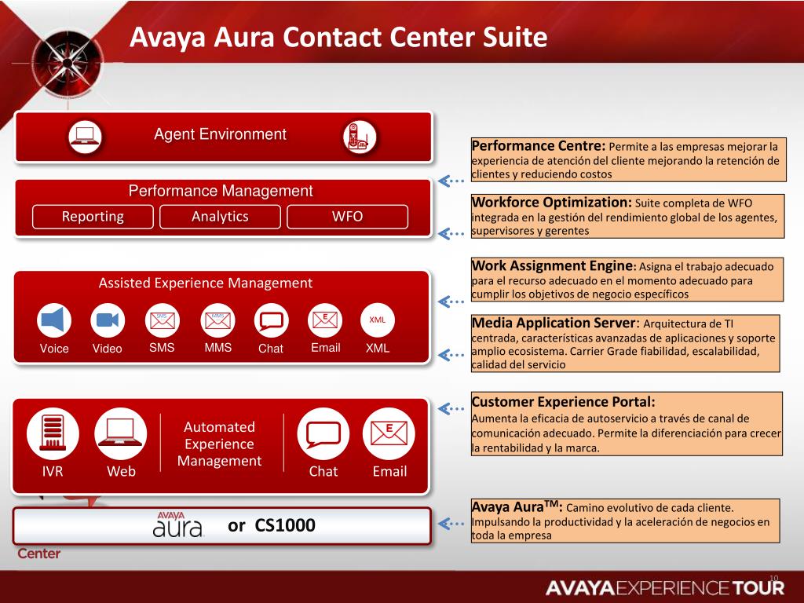
Task: Select Email icon under Assisted Experience Management
Action: click(x=325, y=320)
